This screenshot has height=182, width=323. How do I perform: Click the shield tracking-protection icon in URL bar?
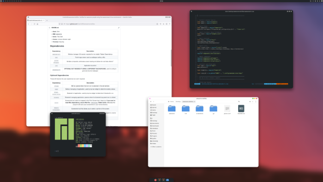point(60,24)
